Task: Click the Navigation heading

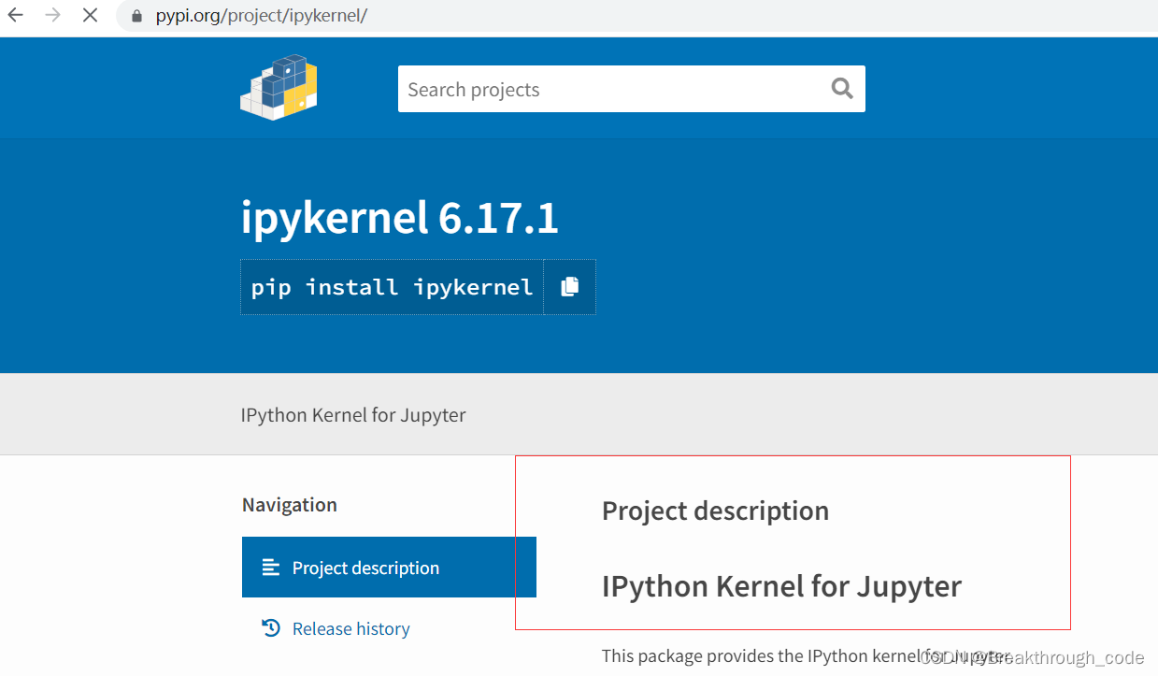Action: coord(290,505)
